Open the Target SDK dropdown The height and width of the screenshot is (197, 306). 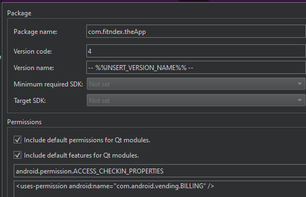(196, 100)
